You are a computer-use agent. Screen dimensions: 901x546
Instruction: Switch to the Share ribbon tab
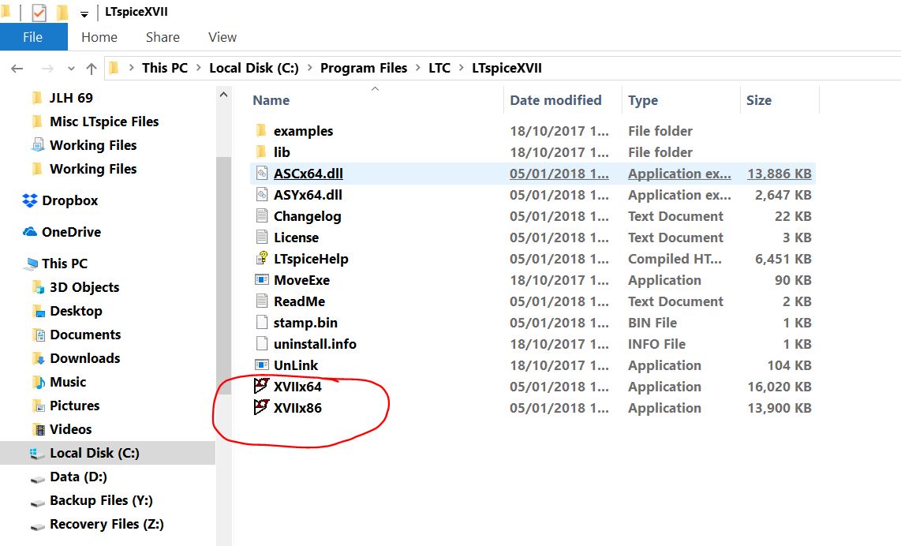coord(163,37)
